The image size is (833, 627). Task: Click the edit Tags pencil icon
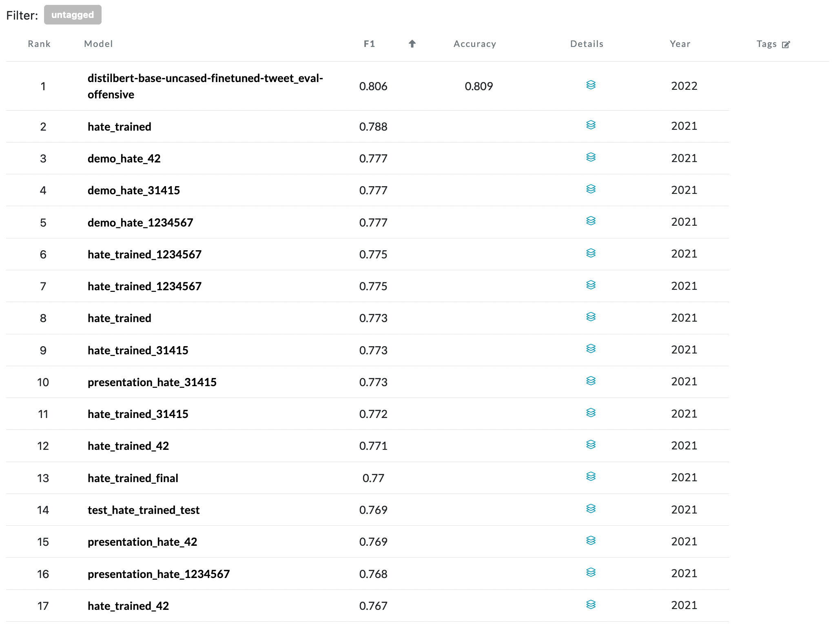point(786,44)
